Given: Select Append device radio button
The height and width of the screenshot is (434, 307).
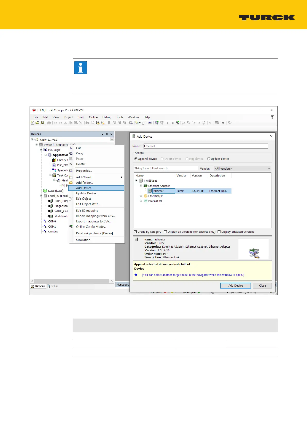Looking at the screenshot, I should [136, 159].
